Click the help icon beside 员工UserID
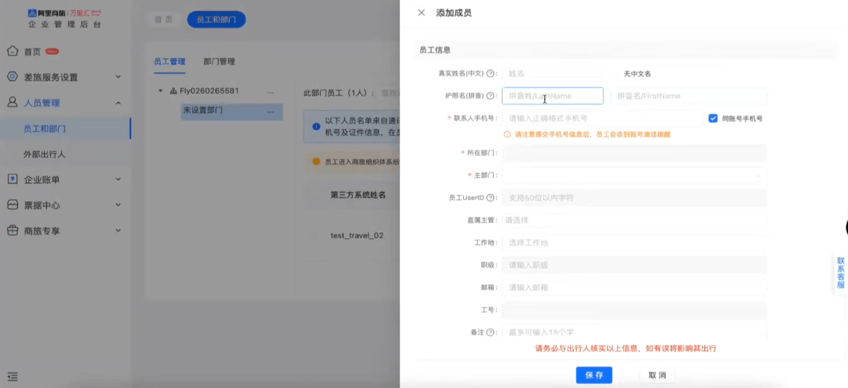Image resolution: width=848 pixels, height=388 pixels. coord(490,198)
